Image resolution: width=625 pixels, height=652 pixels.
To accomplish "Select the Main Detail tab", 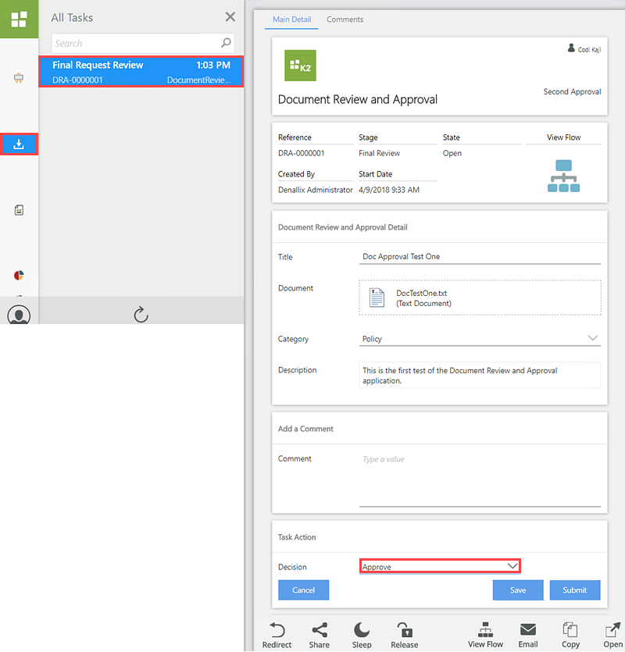I will 291,20.
